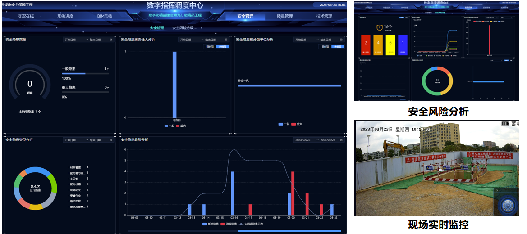This screenshot has height=234, width=527.
Task: Open calendar icon in 安全隐患数量 panel
Action: coord(111,40)
